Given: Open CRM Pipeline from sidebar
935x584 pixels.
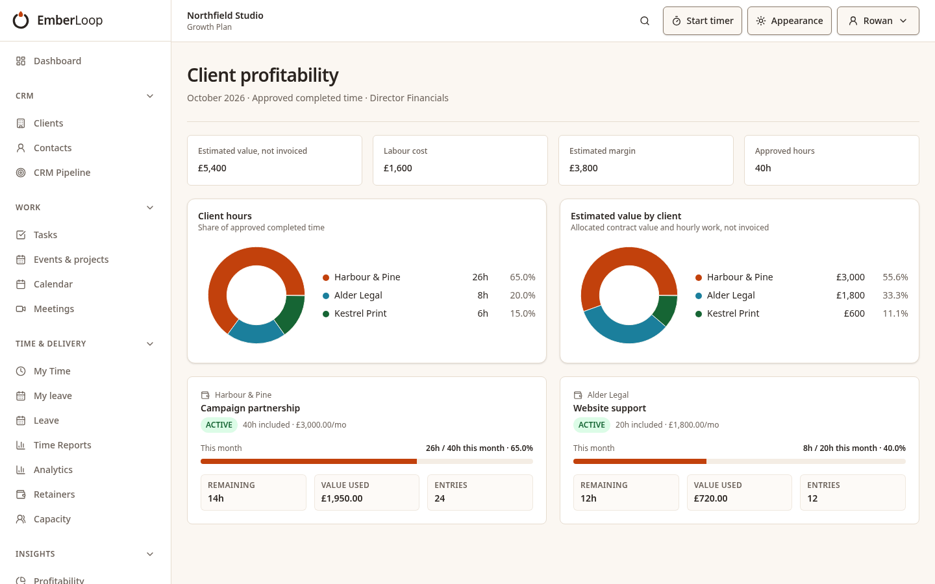Looking at the screenshot, I should click(85, 173).
